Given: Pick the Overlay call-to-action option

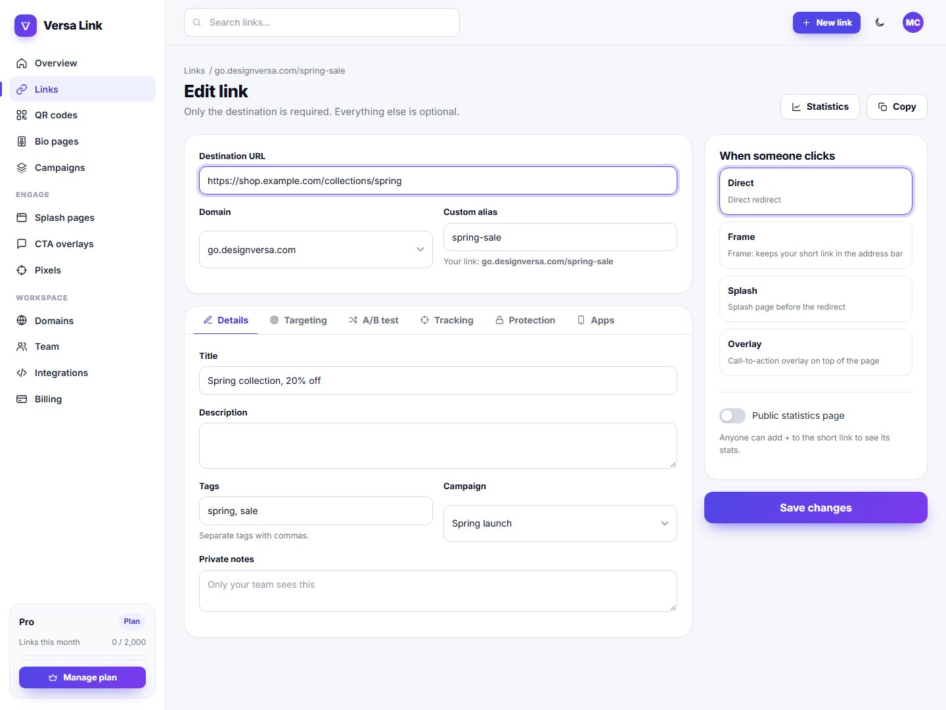Looking at the screenshot, I should (816, 352).
